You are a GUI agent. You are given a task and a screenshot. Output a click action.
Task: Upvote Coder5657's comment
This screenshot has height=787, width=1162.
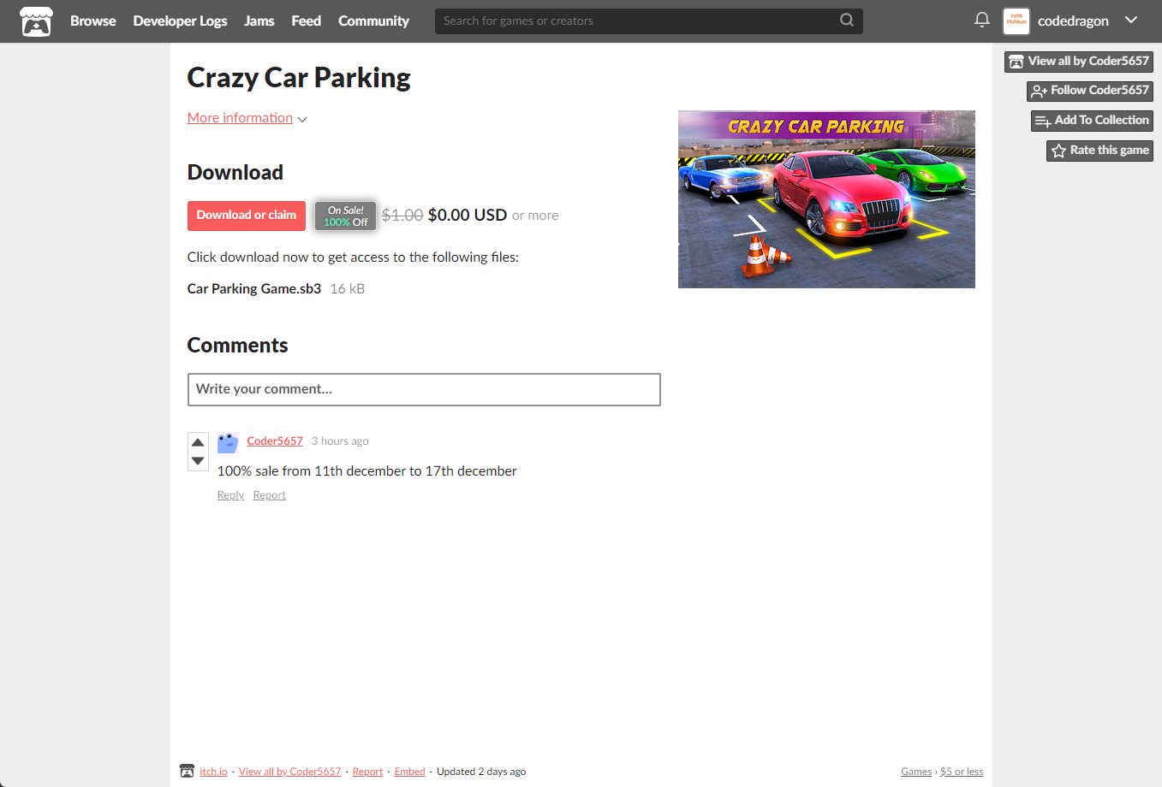click(198, 442)
